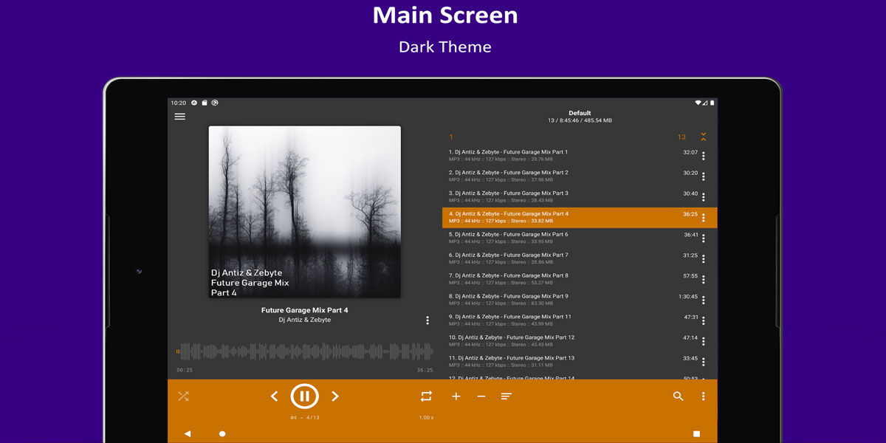Image resolution: width=886 pixels, height=443 pixels.
Task: Toggle shuffle playback mode
Action: 183,396
